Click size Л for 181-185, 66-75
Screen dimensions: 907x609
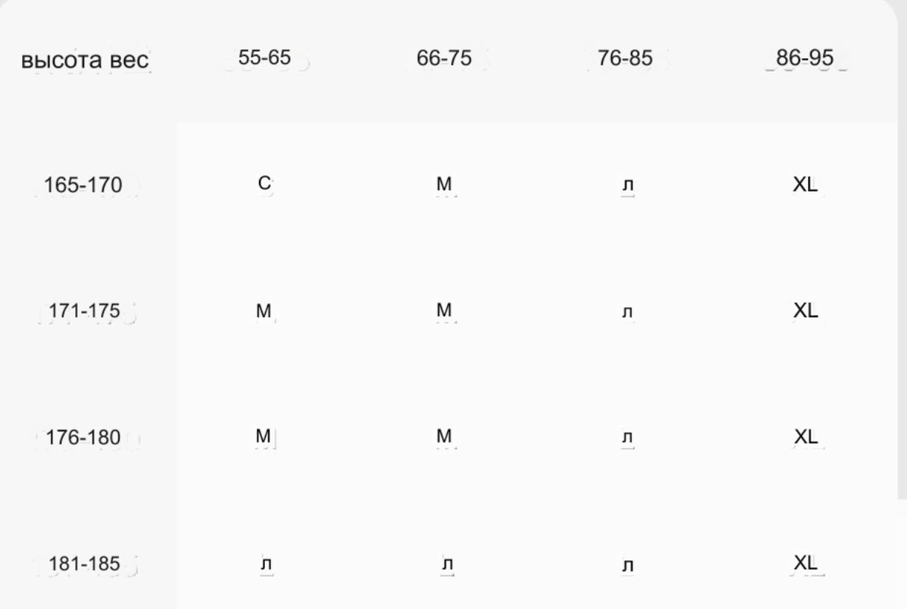pos(446,565)
